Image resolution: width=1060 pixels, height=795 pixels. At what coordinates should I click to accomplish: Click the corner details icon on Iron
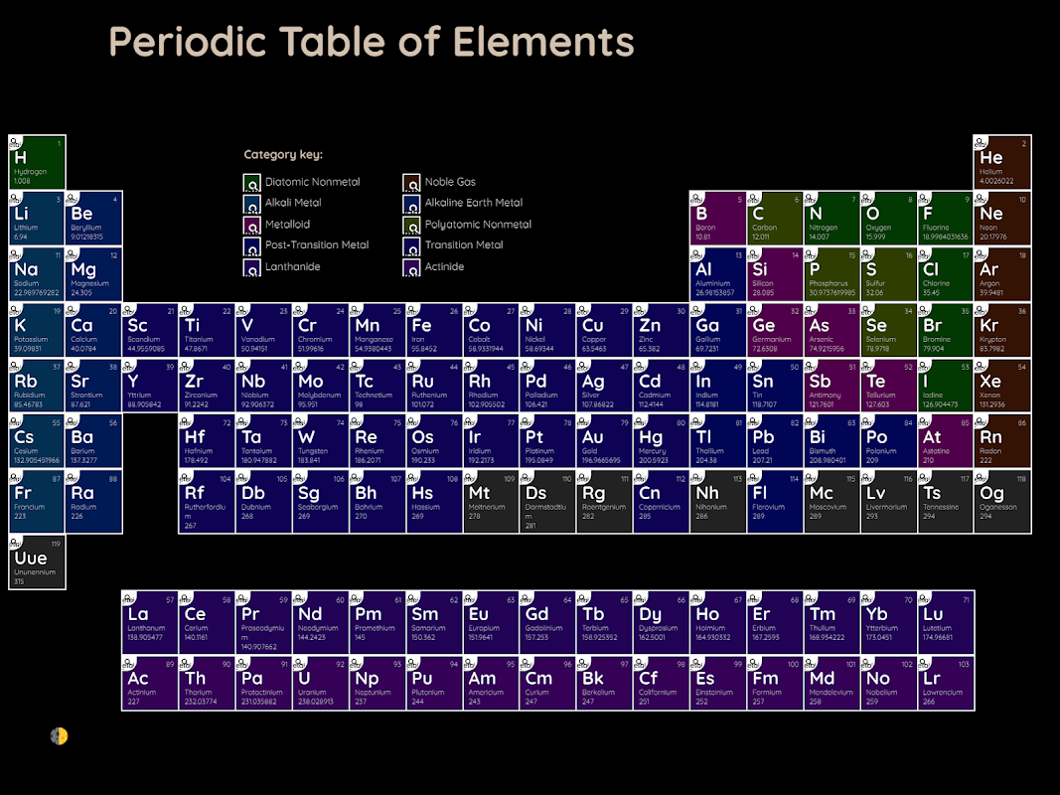(x=412, y=310)
